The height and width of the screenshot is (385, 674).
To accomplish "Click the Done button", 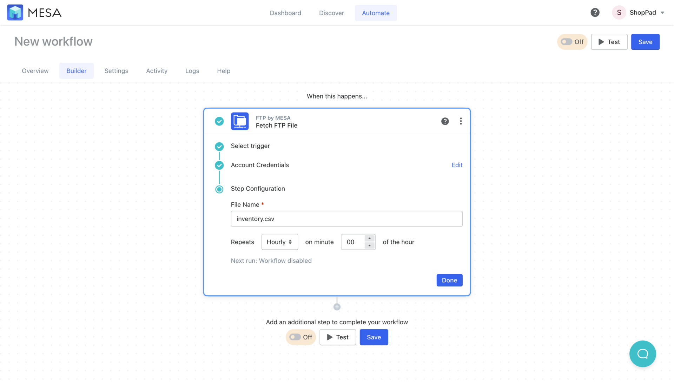I will tap(449, 280).
